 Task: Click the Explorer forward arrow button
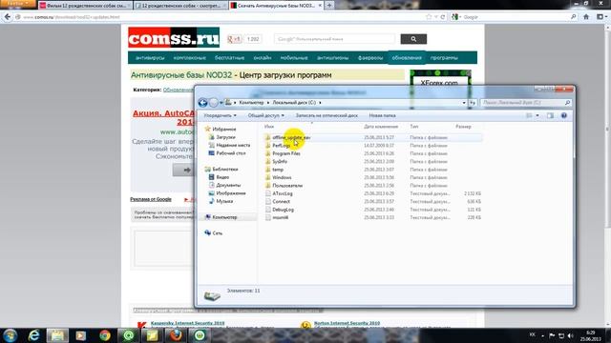[213, 103]
